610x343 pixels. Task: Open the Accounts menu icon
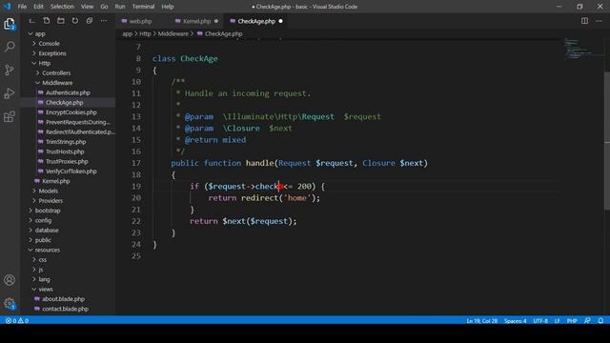(10, 280)
